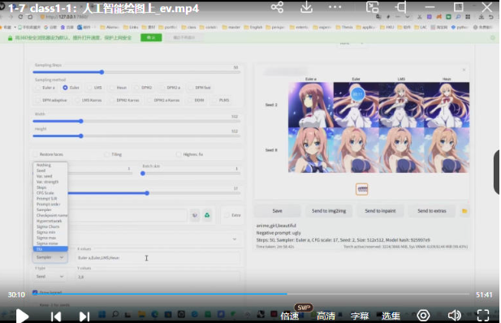Screen dimensions: 501x323
Task: Adjust the Batch size slider handle
Action: coord(143,174)
